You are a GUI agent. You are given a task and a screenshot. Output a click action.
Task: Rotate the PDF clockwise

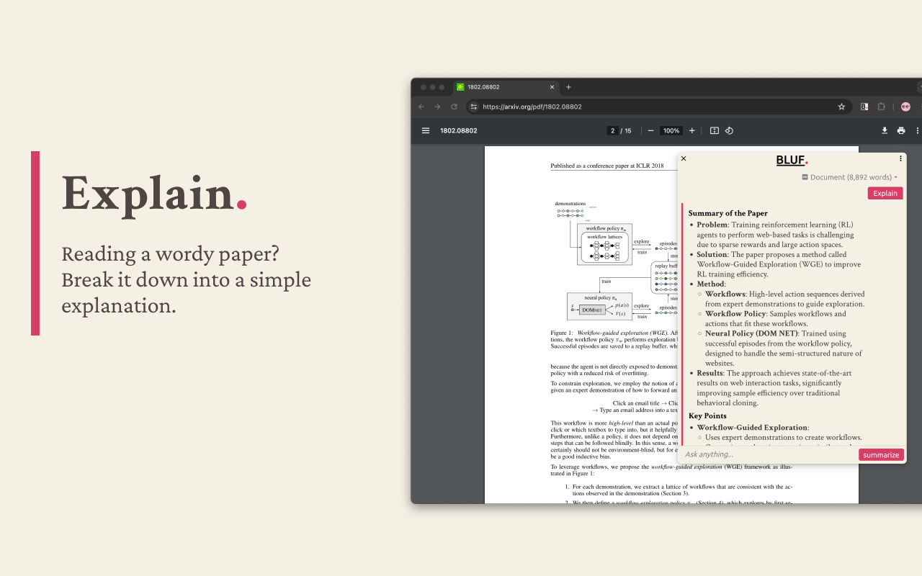[729, 130]
